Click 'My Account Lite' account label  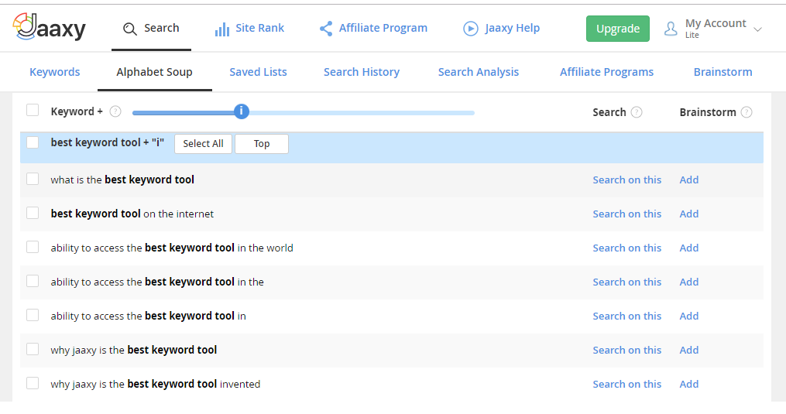(x=716, y=29)
